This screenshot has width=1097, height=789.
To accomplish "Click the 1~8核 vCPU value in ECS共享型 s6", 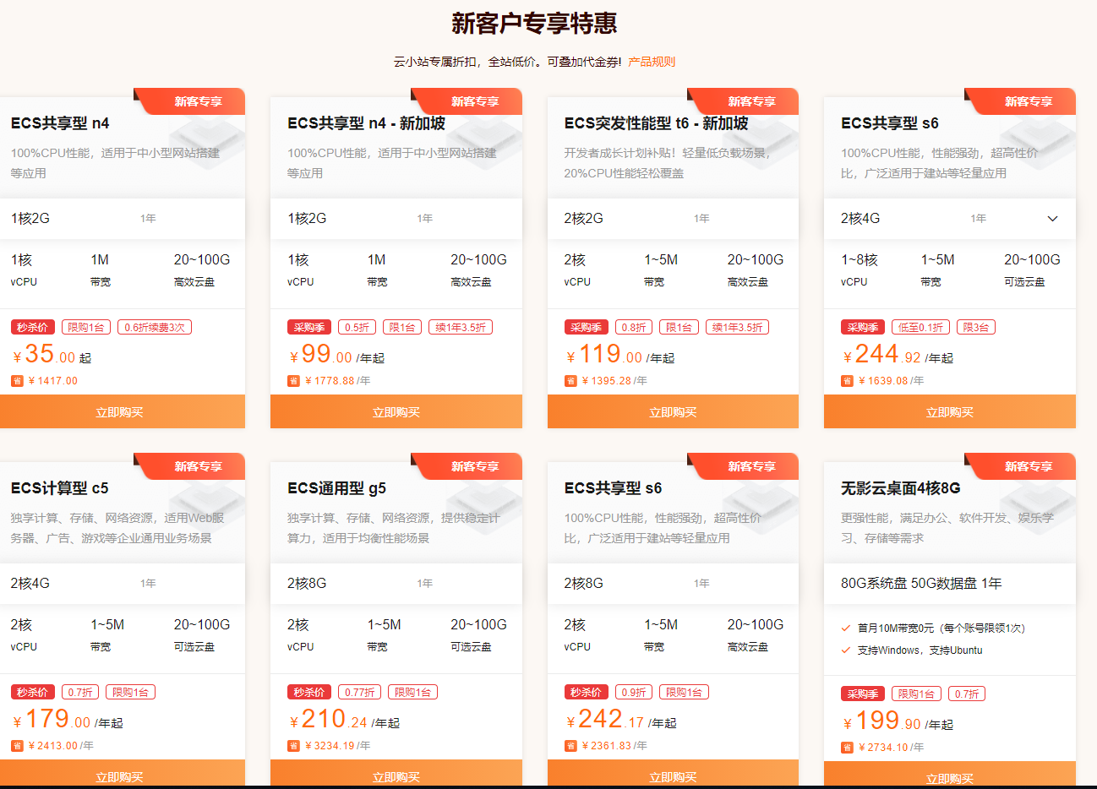I will point(860,260).
